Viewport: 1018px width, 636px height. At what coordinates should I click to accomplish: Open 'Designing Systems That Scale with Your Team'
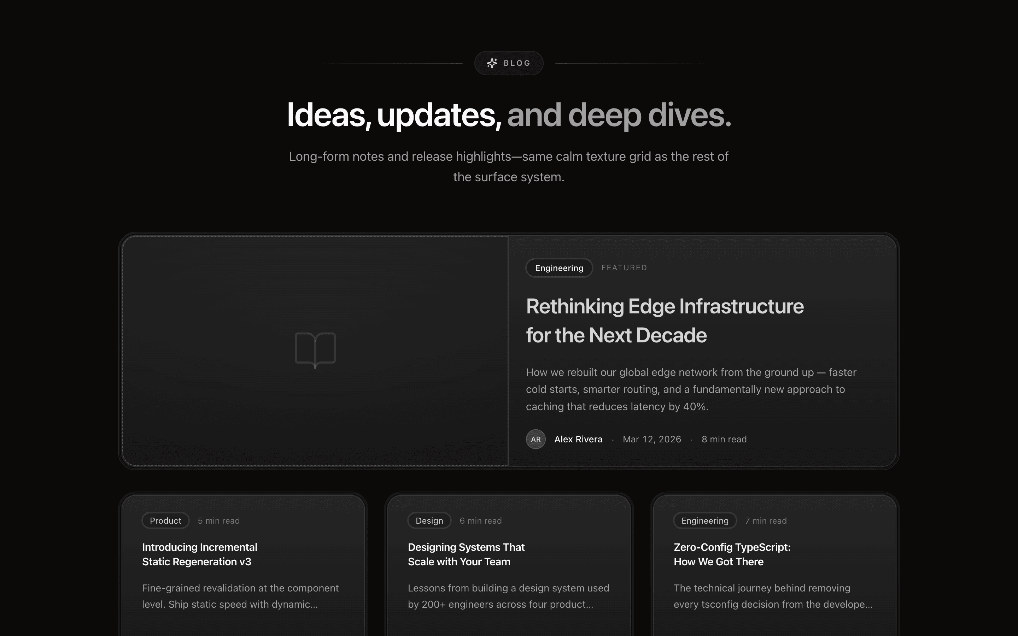(x=466, y=554)
